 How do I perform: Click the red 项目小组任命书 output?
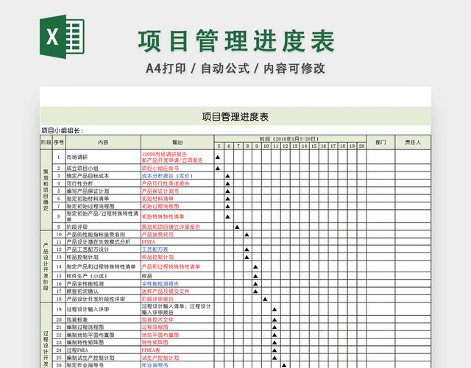pyautogui.click(x=160, y=169)
